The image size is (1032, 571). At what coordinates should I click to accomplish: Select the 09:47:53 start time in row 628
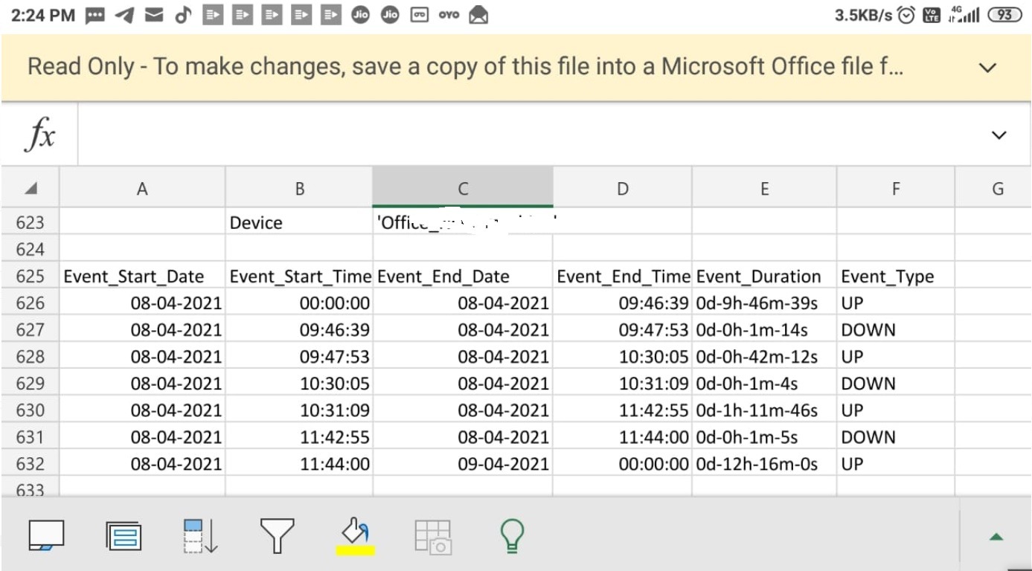tap(299, 356)
